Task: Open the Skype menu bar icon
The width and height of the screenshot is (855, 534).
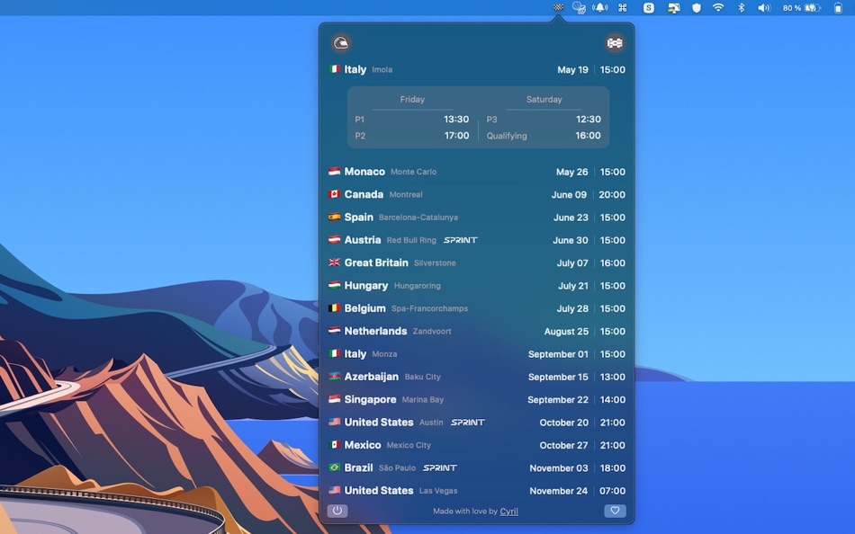Action: 648,7
